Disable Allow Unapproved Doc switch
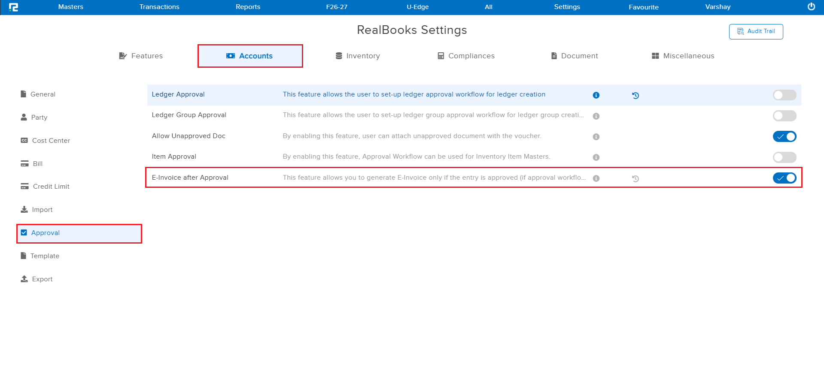Image resolution: width=824 pixels, height=389 pixels. click(784, 136)
